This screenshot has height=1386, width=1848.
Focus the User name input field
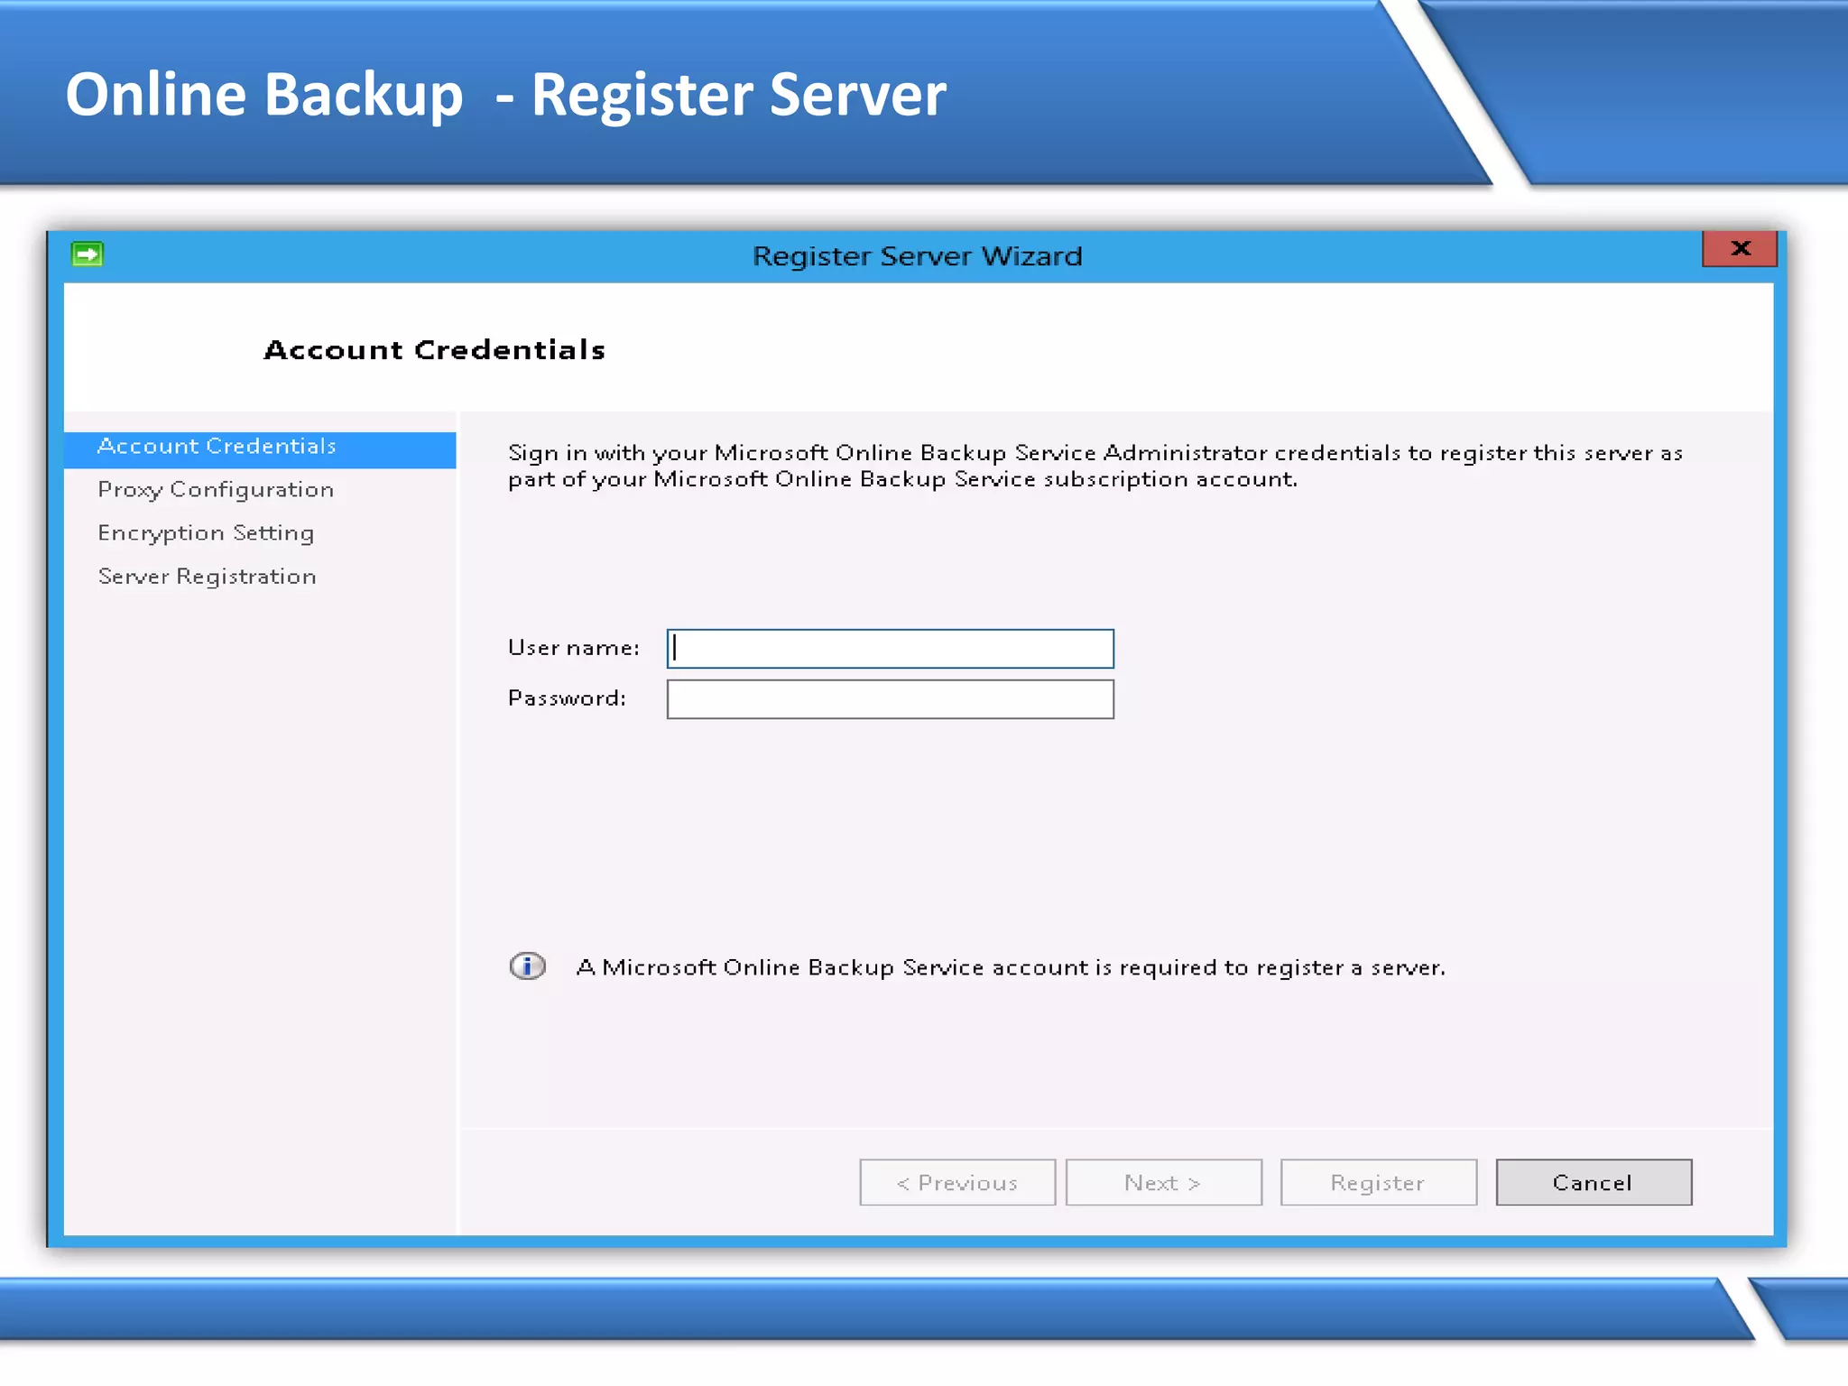[x=890, y=649]
